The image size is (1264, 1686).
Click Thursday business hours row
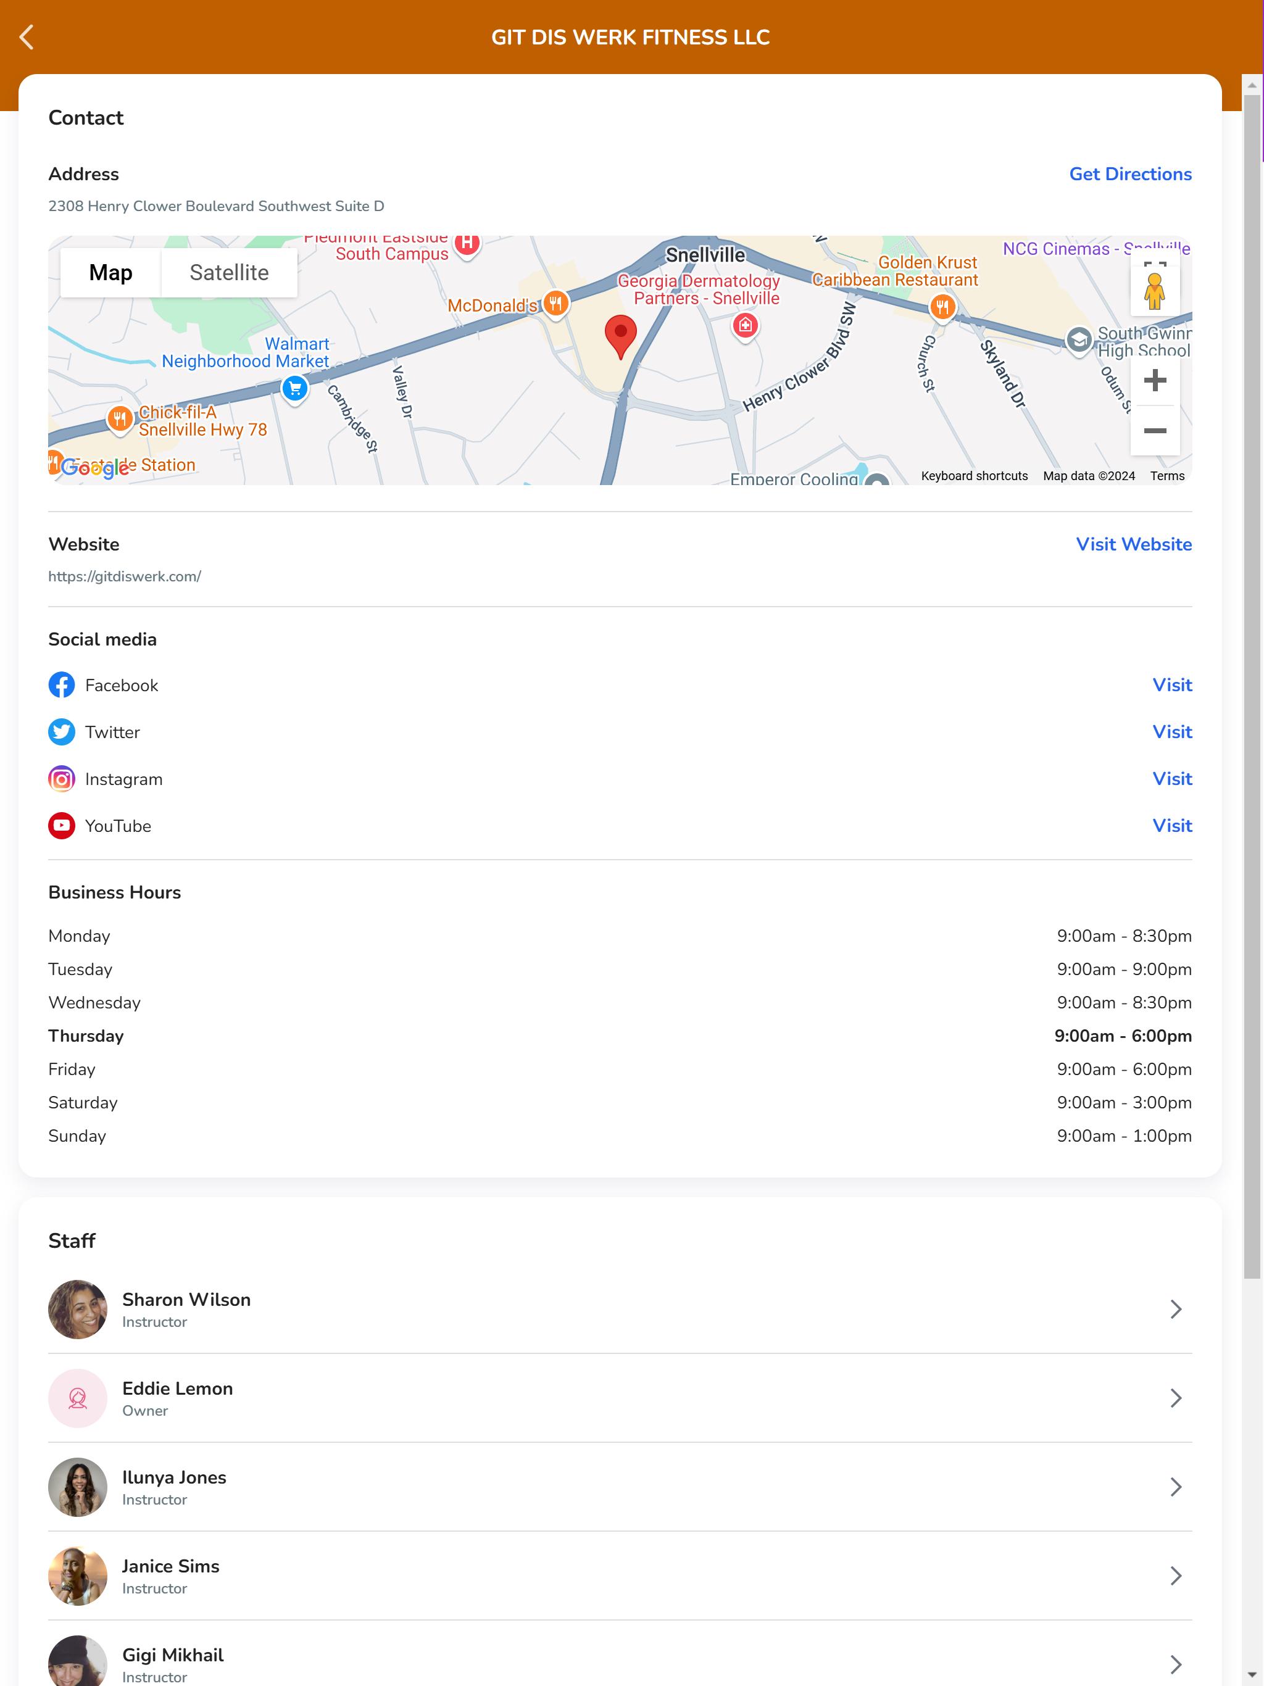pyautogui.click(x=620, y=1036)
